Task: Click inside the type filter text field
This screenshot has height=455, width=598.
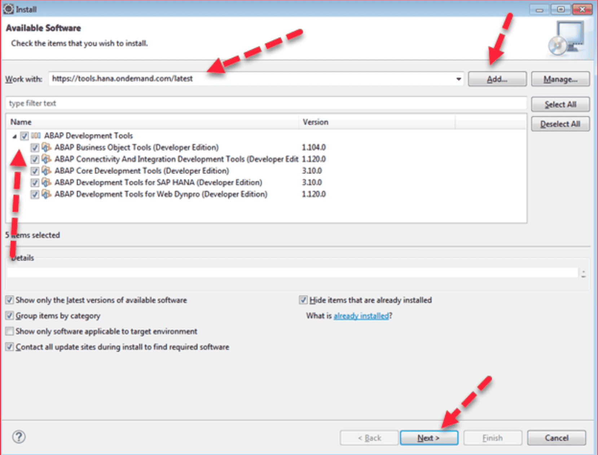Action: pos(144,103)
